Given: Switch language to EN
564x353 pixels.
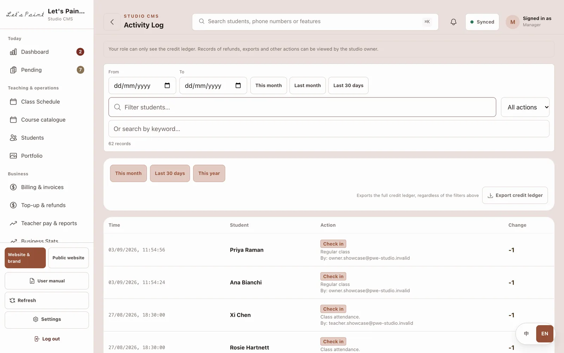Looking at the screenshot, I should (545, 334).
